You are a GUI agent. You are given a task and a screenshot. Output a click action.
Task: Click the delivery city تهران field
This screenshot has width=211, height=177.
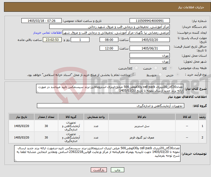150,61
